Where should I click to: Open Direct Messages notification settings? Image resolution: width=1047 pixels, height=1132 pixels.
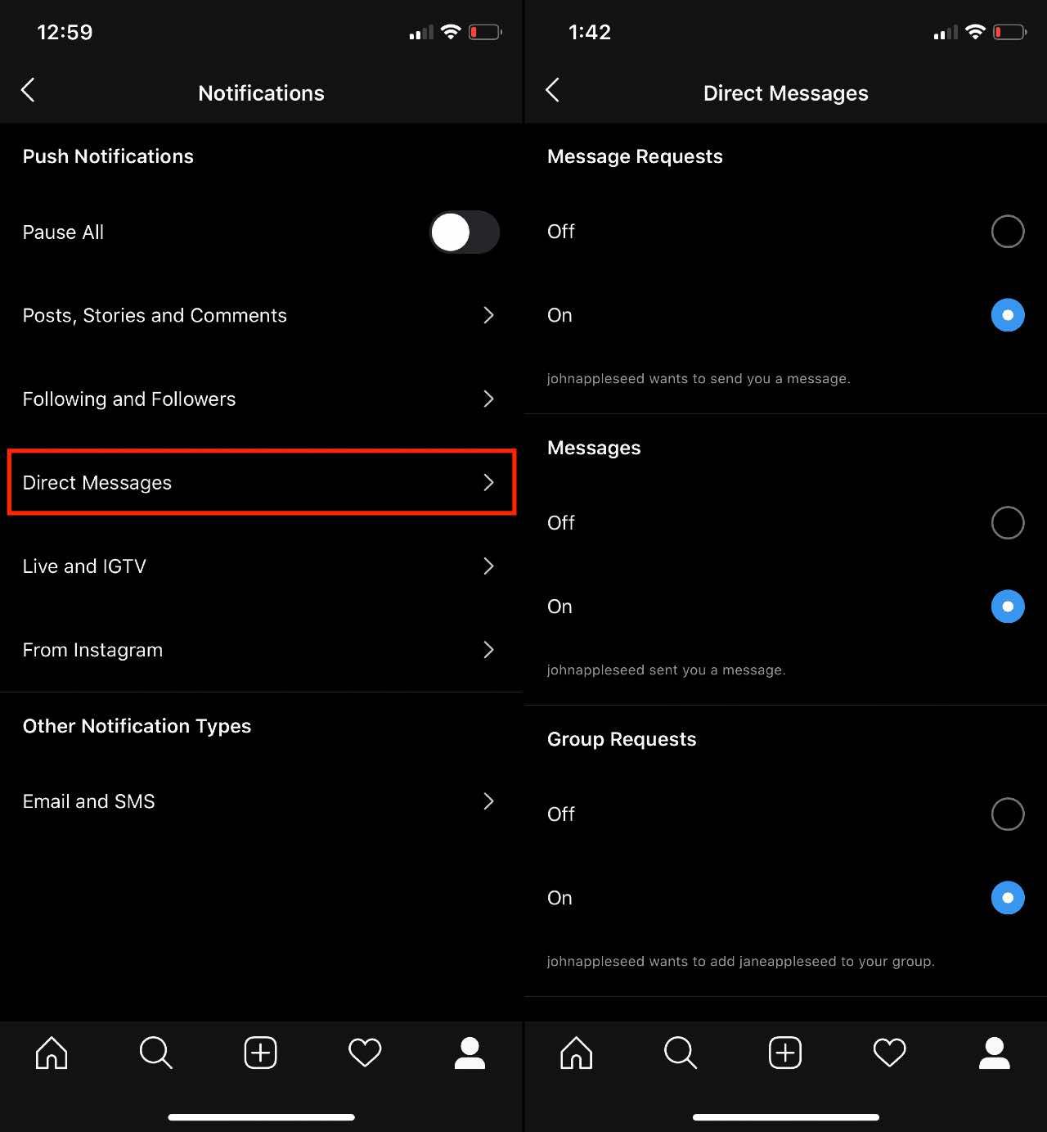261,482
